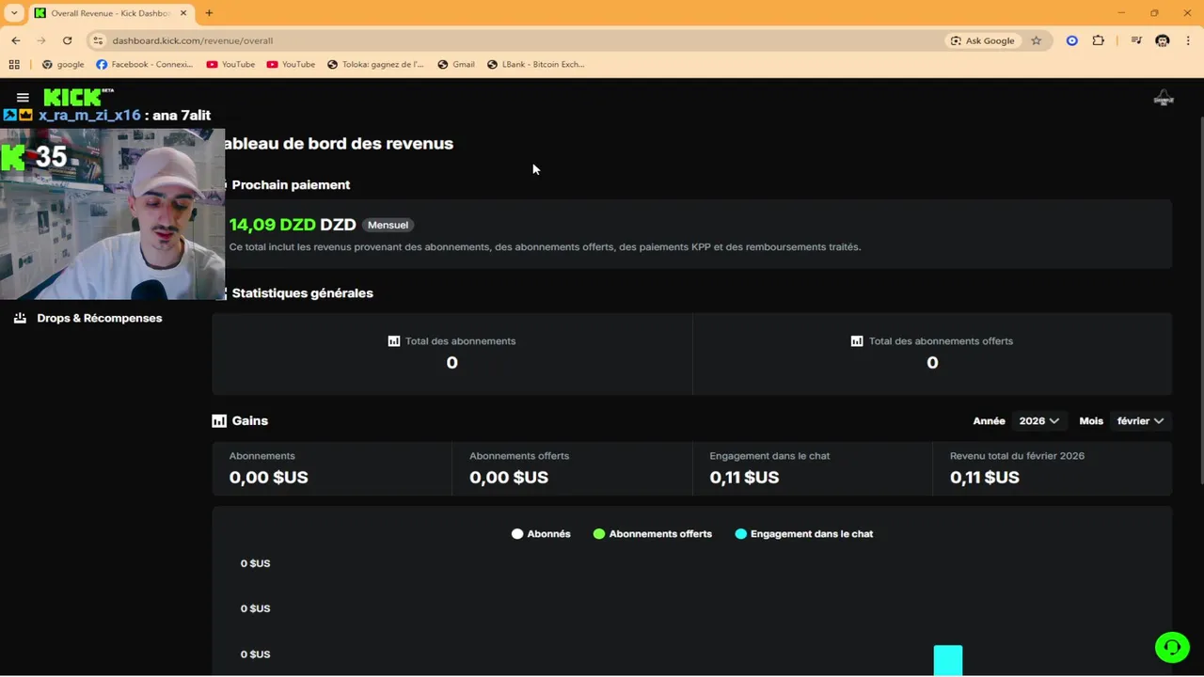Click the Mensuel badge
Viewport: 1204px width, 677px height.
point(388,225)
